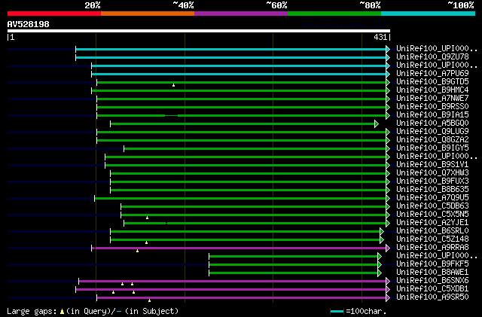Select the UniRef100_B9FUX3 label
Viewport: 482px width, 317px height.
coord(432,181)
